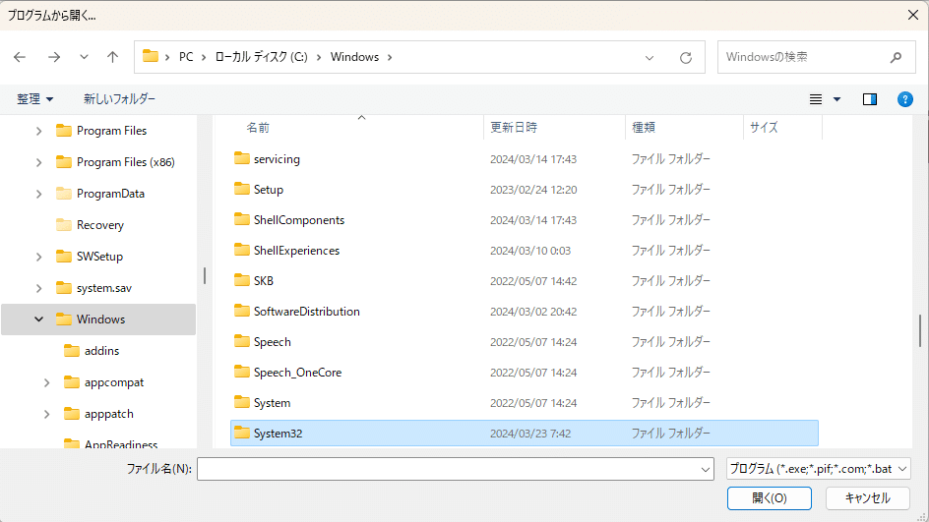Click file list vertical scrollbar thumb
Viewport: 929px width, 522px height.
click(920, 331)
